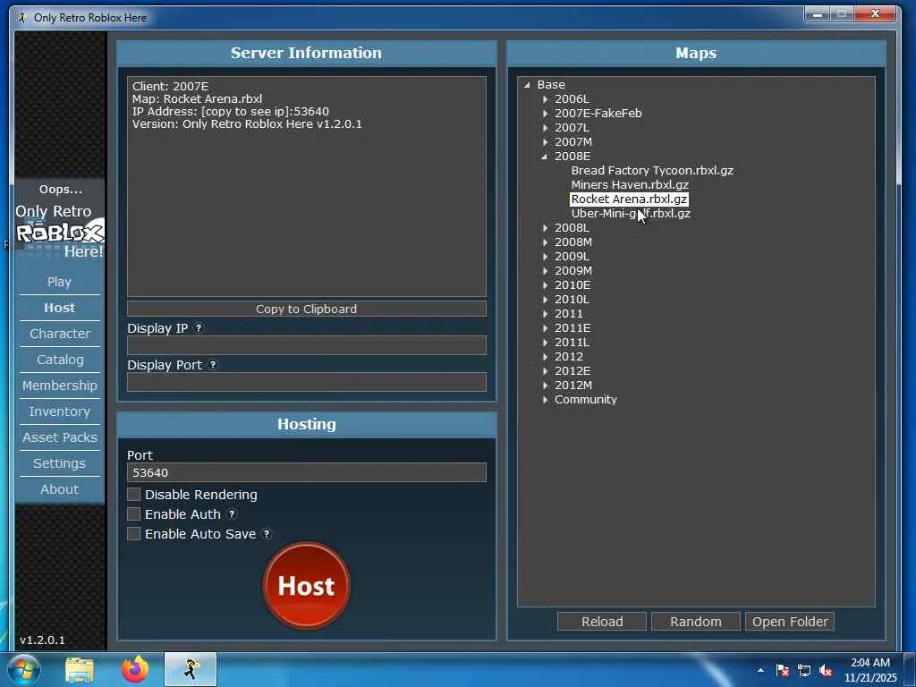Expand the 2007M map folder
The height and width of the screenshot is (687, 916).
(545, 142)
